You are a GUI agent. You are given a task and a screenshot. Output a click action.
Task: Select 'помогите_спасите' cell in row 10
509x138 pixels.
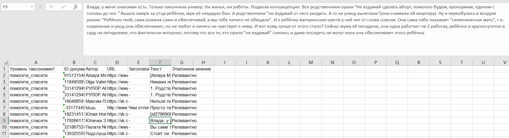(36, 127)
